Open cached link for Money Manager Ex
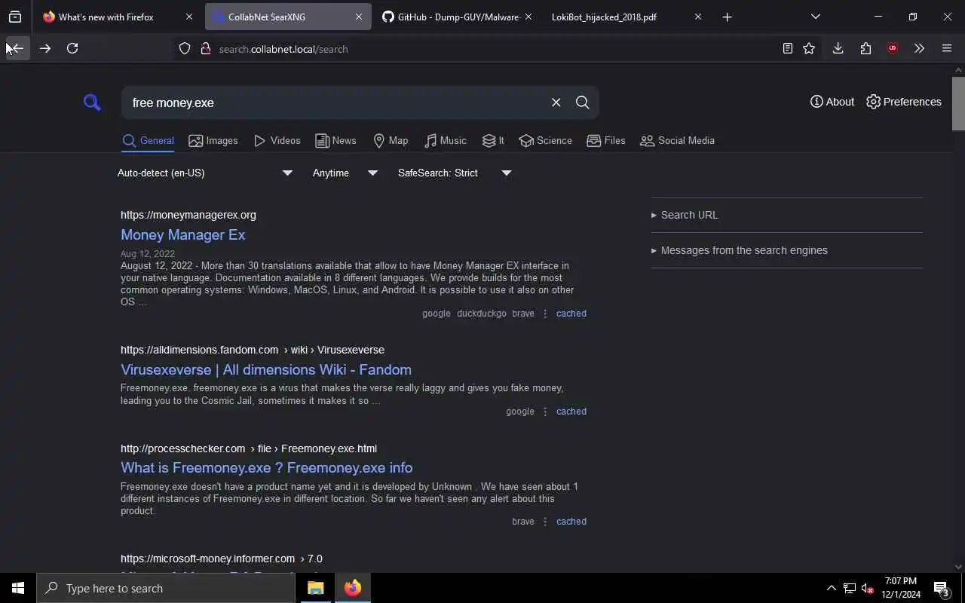The width and height of the screenshot is (965, 603). pos(571,314)
